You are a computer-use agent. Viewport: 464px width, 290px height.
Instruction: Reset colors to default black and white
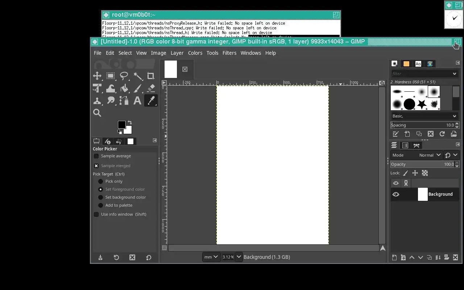pyautogui.click(x=120, y=132)
